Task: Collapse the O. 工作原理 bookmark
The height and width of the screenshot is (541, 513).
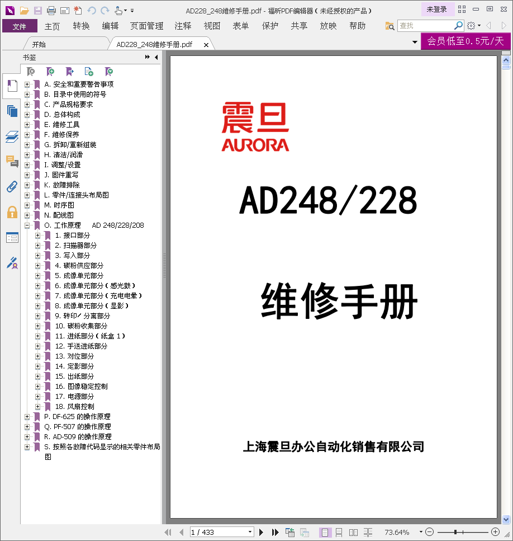Action: tap(27, 225)
